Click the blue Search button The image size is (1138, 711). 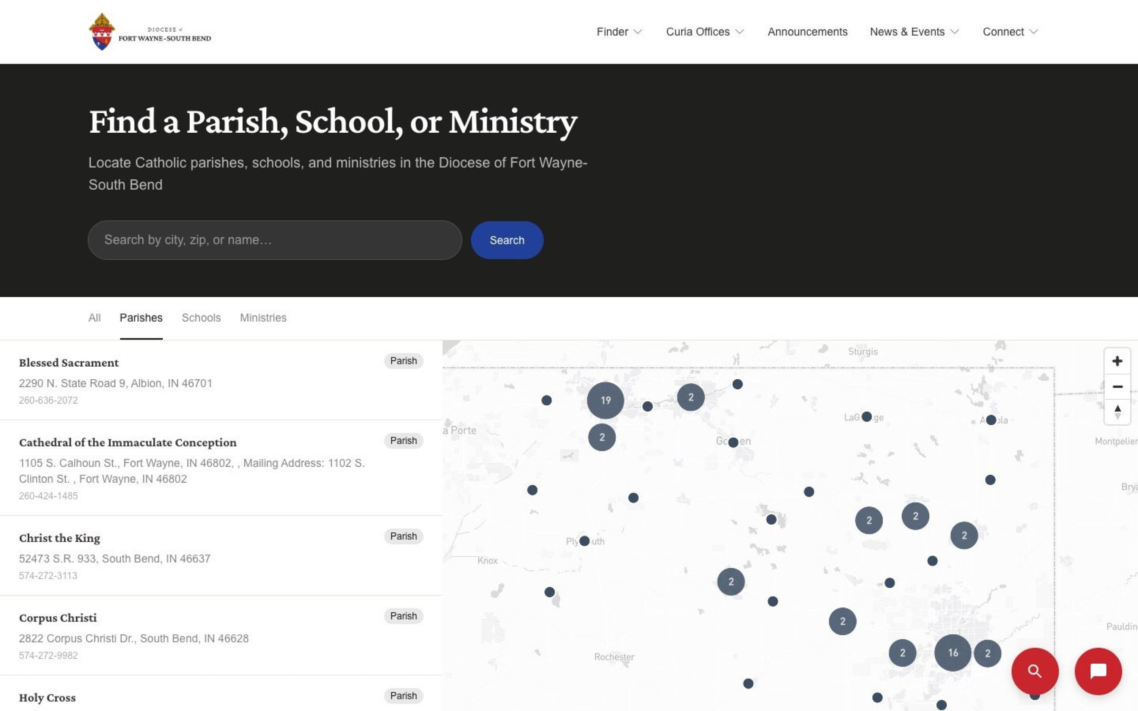click(507, 240)
